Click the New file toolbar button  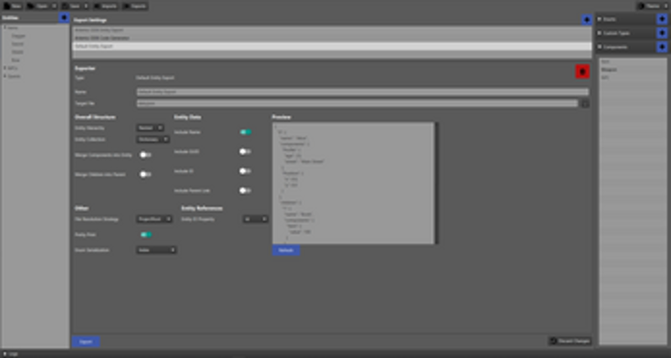[x=13, y=6]
